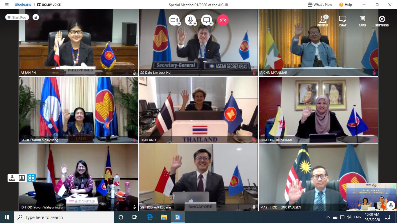Viewport: 397px width, 223px height.
Task: Open the Apps grid
Action: (x=362, y=21)
